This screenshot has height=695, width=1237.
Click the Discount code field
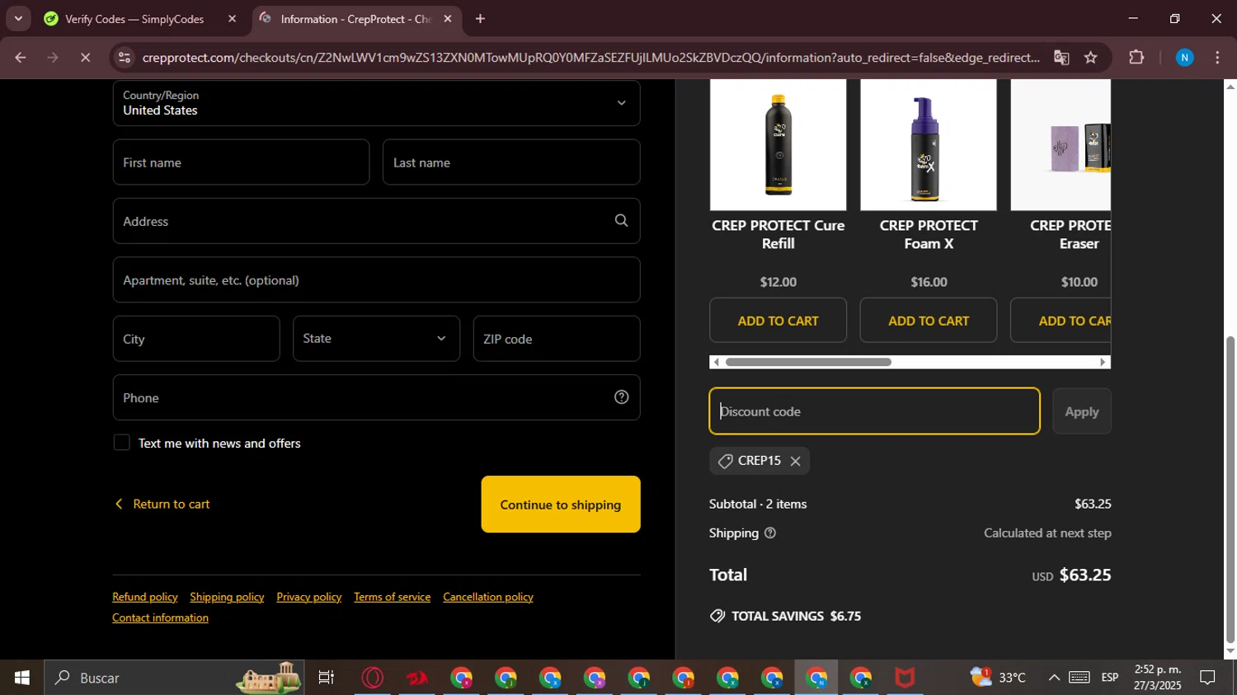coord(875,411)
